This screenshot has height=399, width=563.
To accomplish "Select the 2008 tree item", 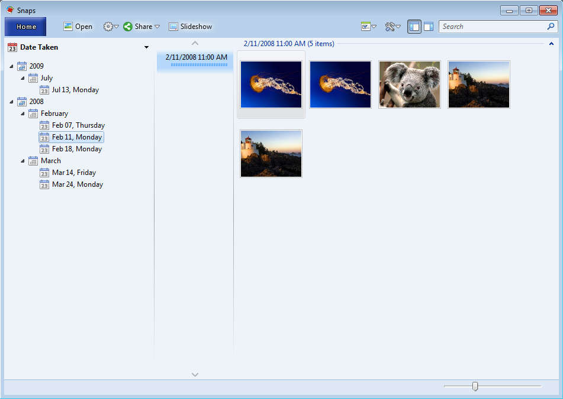I will (36, 102).
